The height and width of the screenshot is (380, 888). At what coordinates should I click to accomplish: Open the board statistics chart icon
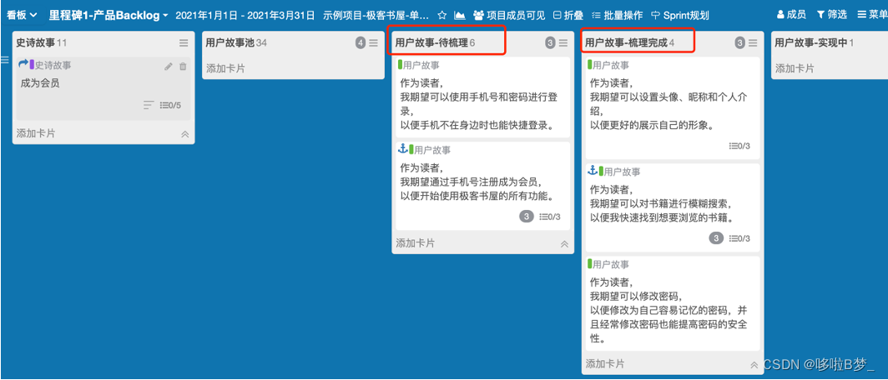(460, 15)
